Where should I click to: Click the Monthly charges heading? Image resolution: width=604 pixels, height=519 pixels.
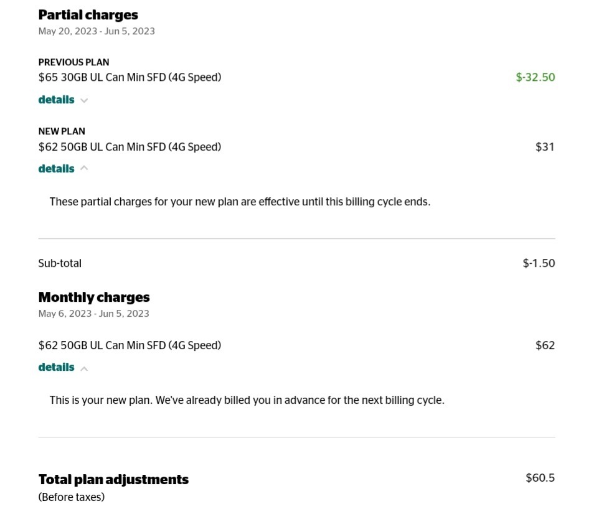94,297
